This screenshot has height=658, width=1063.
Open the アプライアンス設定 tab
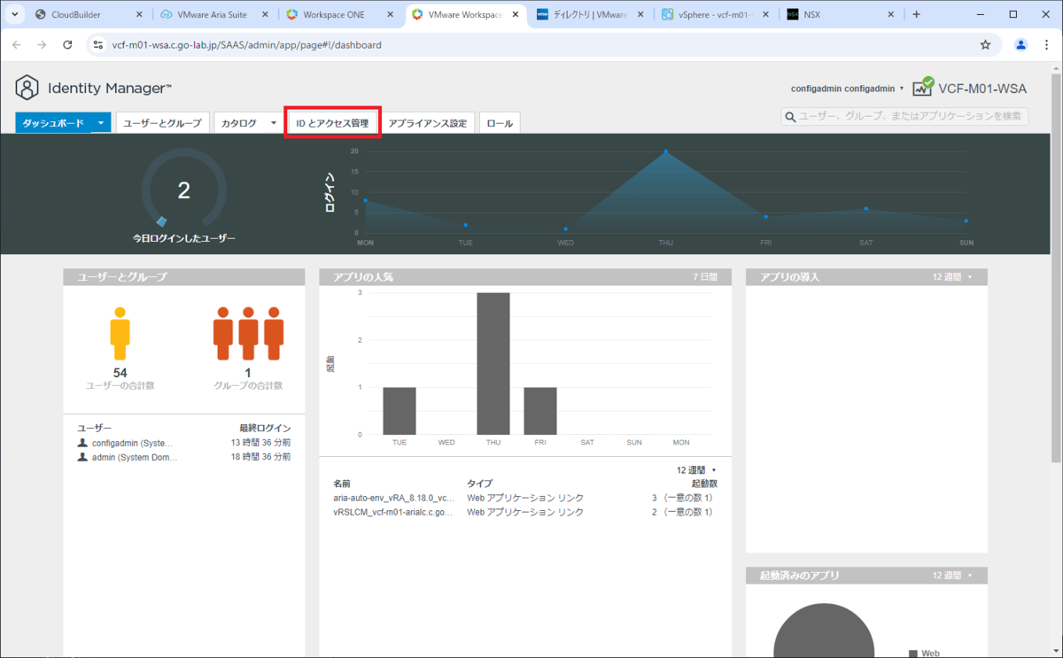coord(428,123)
